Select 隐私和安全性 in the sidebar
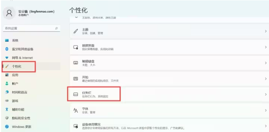 point(32,118)
